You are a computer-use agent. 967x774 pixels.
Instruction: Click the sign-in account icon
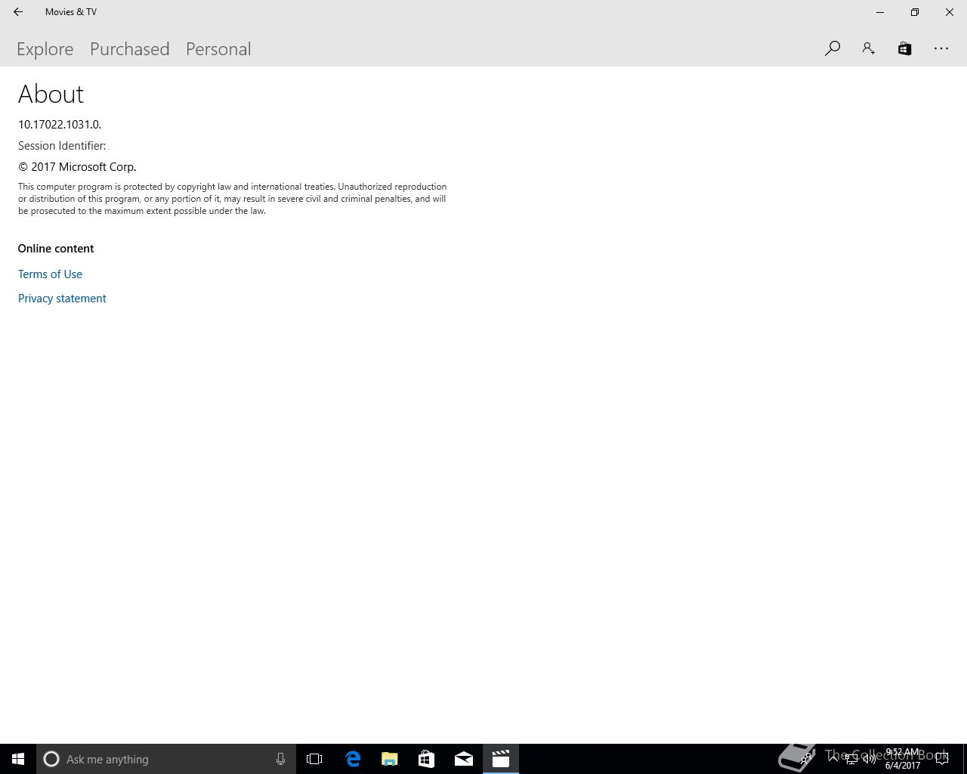[x=869, y=48]
